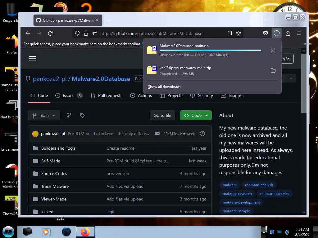
Task: Open the malware-development topic tag
Action: coord(241,202)
